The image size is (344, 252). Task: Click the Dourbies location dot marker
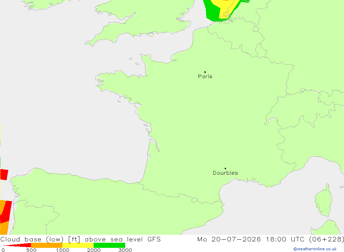click(225, 168)
